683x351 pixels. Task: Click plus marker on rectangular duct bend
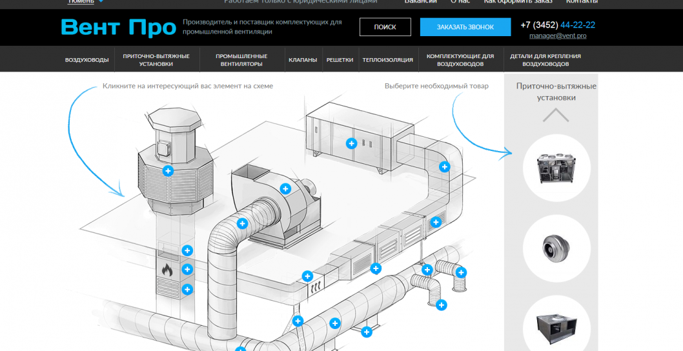click(x=444, y=166)
